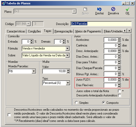Screen dimensions: 136x127
Task: Open the Filiais/Unidades tab
Action: (113, 31)
